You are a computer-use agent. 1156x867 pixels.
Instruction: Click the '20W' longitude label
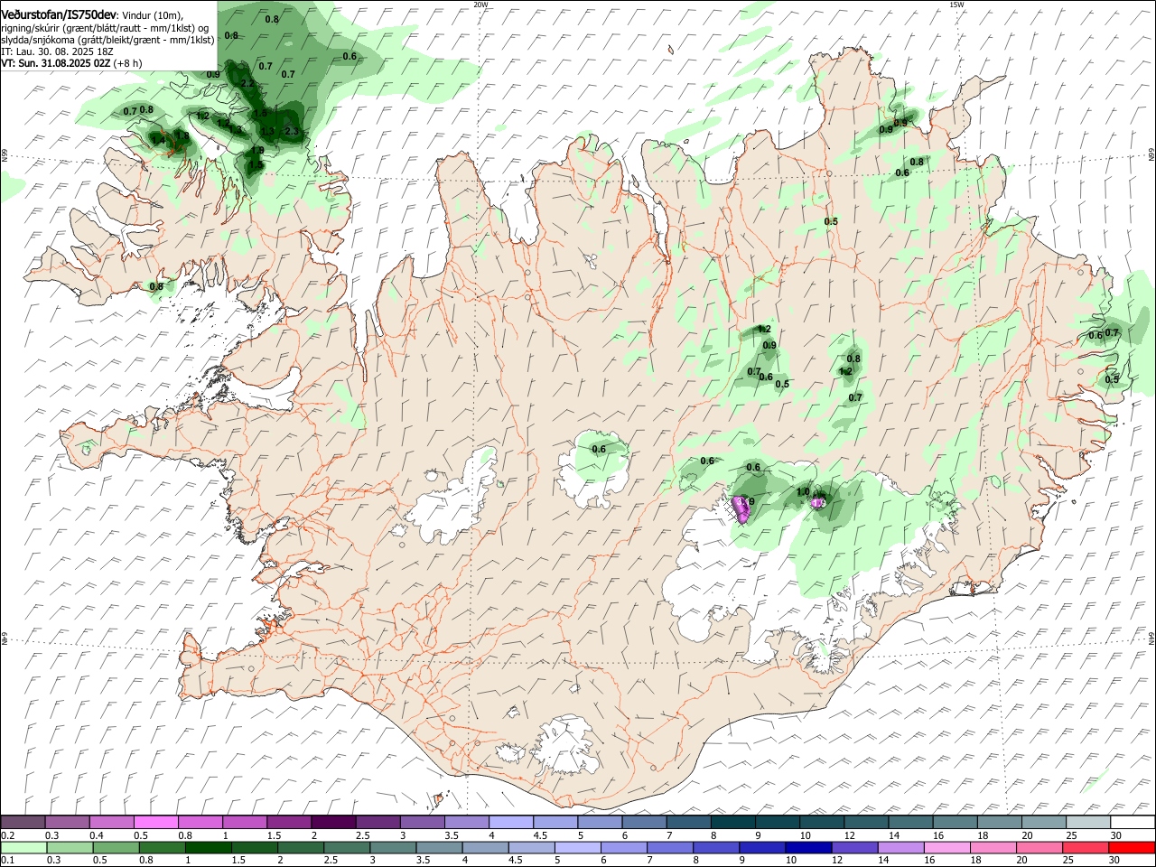tap(480, 5)
